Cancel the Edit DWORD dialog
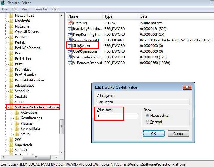 [178, 133]
